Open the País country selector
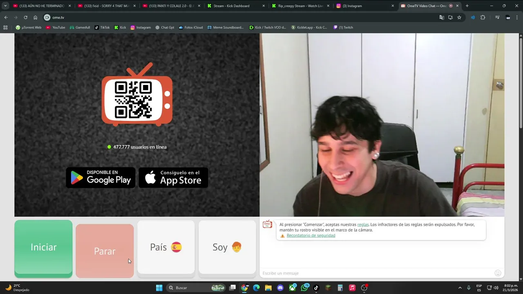 [166, 247]
